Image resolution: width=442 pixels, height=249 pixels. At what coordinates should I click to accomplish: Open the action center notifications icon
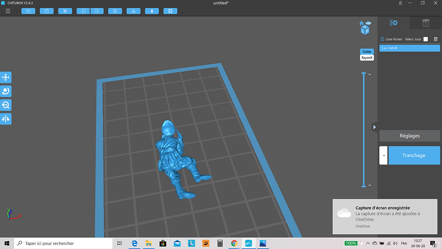pyautogui.click(x=433, y=244)
